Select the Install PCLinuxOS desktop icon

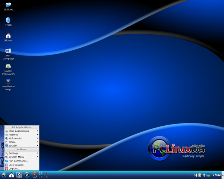pos(8,70)
